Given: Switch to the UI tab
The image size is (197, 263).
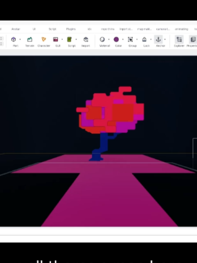Looking at the screenshot, I should 34,29.
